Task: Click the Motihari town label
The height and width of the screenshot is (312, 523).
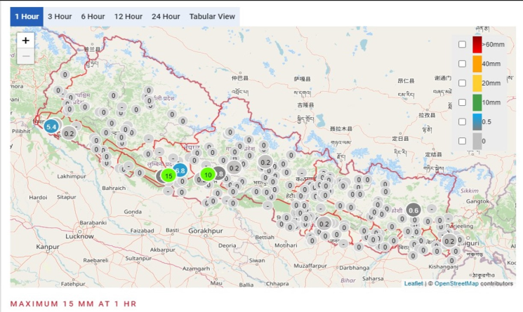Action: point(286,245)
